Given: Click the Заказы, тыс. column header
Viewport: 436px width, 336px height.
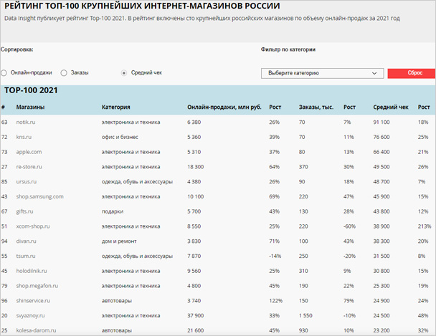Looking at the screenshot, I should click(x=316, y=107).
